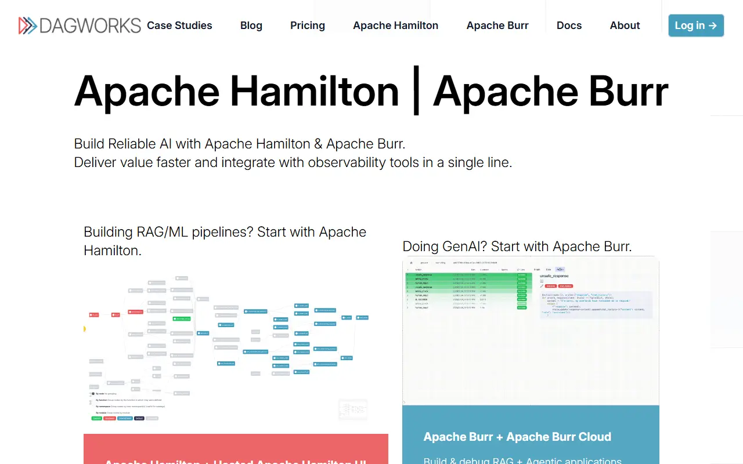Click the Apache Burr + Apache Burr Cloud heading
The width and height of the screenshot is (743, 464).
click(x=517, y=437)
